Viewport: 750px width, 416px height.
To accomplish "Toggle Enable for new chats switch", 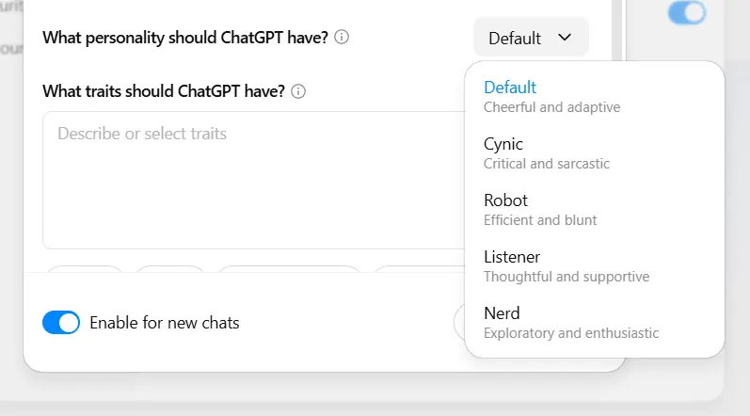I will pyautogui.click(x=61, y=323).
